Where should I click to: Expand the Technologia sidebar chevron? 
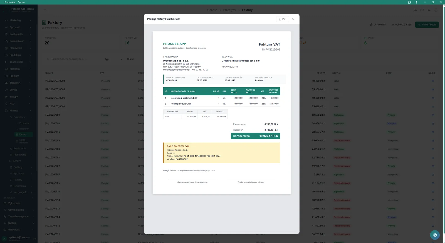(x=30, y=62)
